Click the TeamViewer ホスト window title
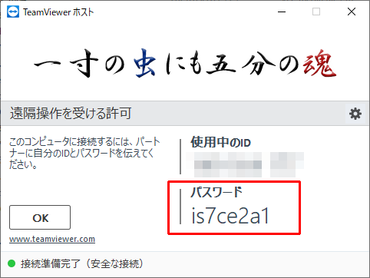 point(58,12)
